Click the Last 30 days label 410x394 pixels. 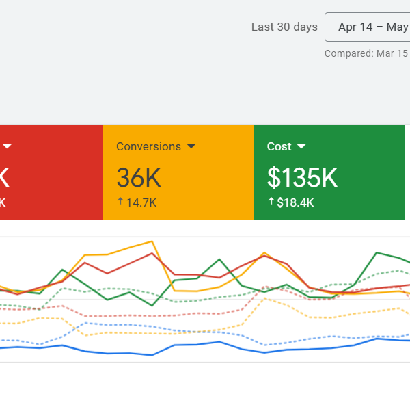pyautogui.click(x=284, y=27)
